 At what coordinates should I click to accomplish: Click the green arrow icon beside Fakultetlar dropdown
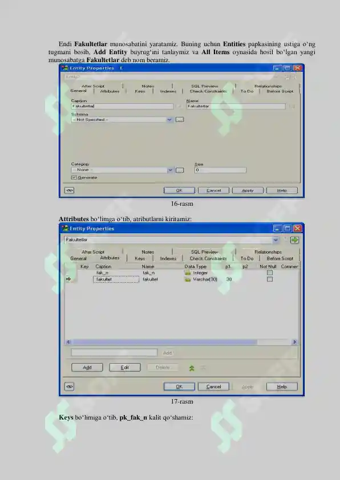294,240
